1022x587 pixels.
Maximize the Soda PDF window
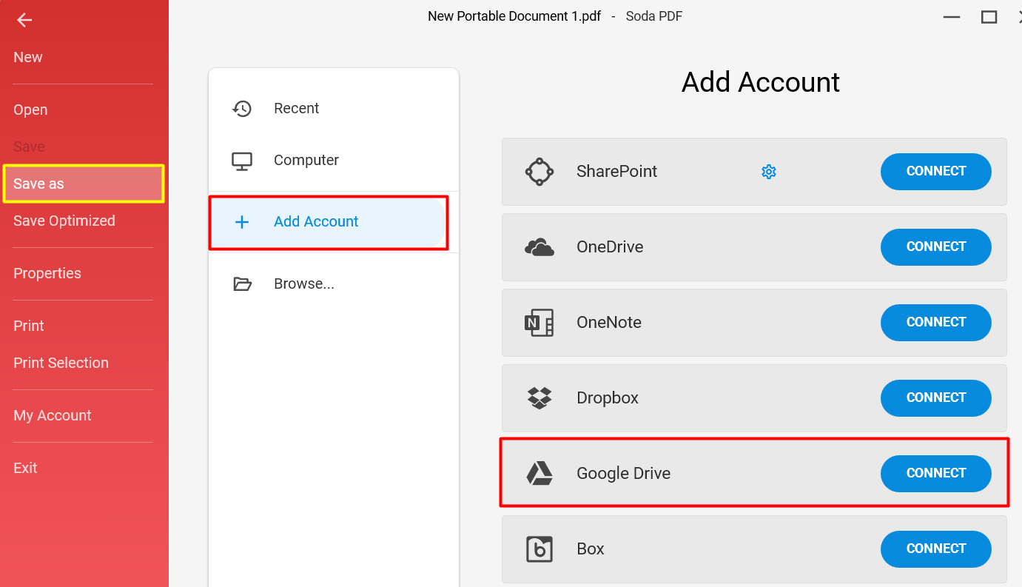tap(989, 16)
